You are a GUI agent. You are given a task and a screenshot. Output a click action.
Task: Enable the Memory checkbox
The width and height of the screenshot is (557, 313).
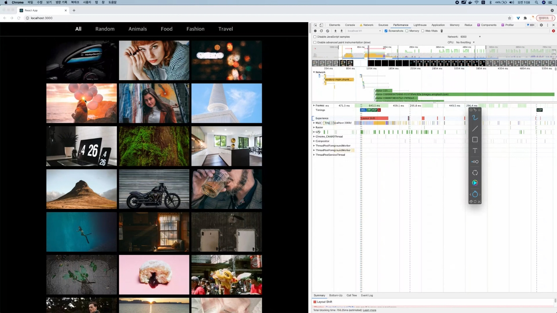click(407, 31)
